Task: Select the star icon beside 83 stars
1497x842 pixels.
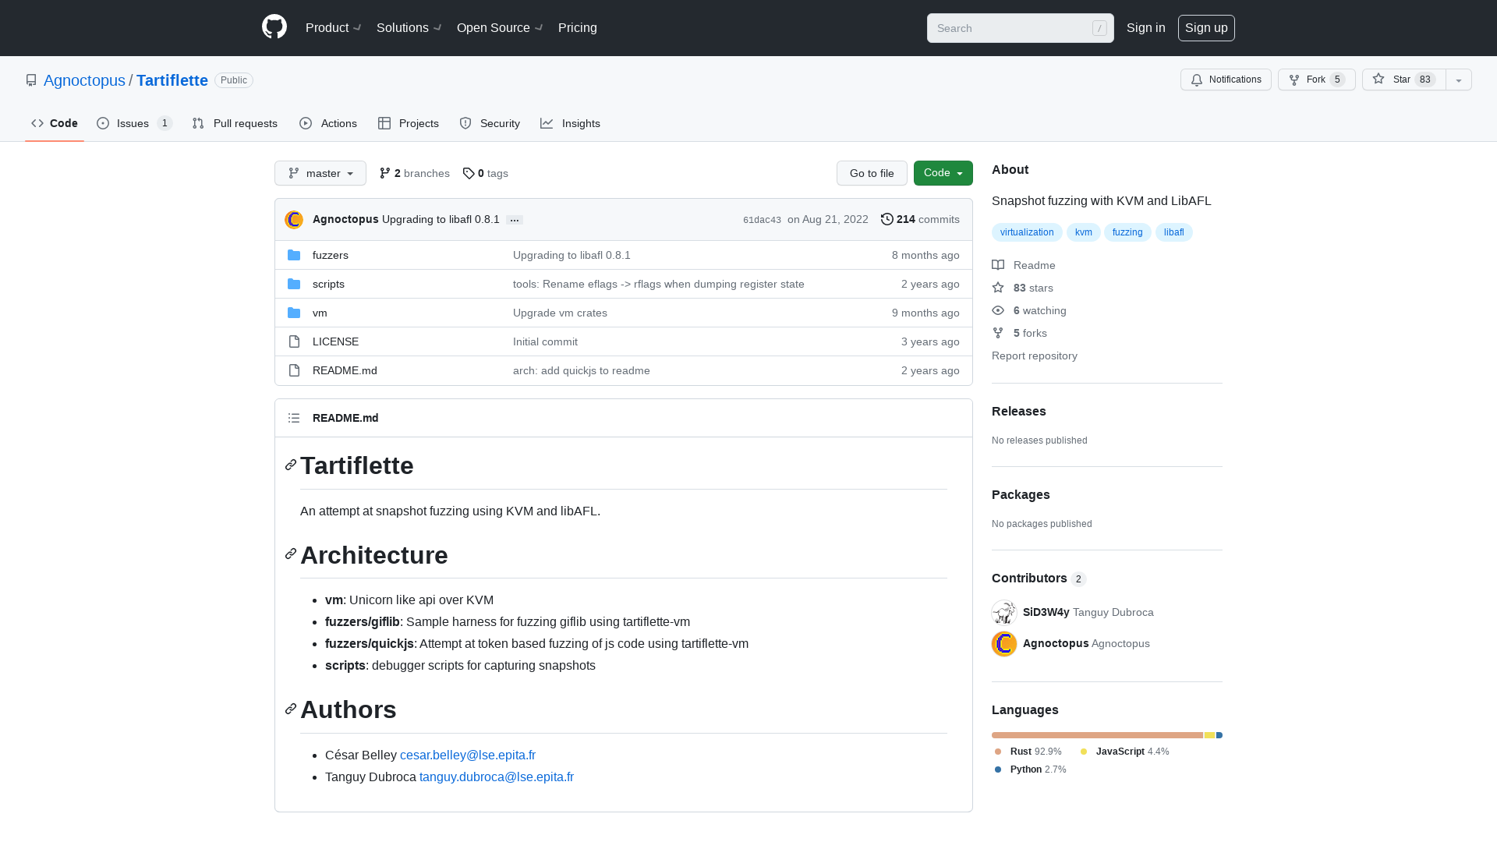Action: (x=998, y=288)
